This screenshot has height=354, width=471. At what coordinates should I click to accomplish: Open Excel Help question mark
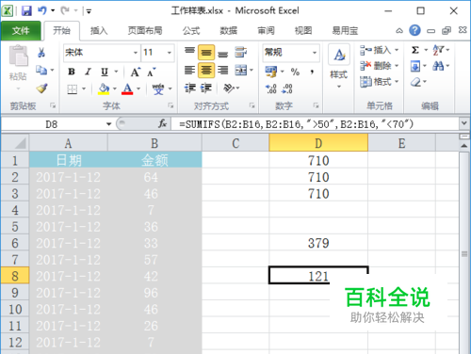point(414,30)
